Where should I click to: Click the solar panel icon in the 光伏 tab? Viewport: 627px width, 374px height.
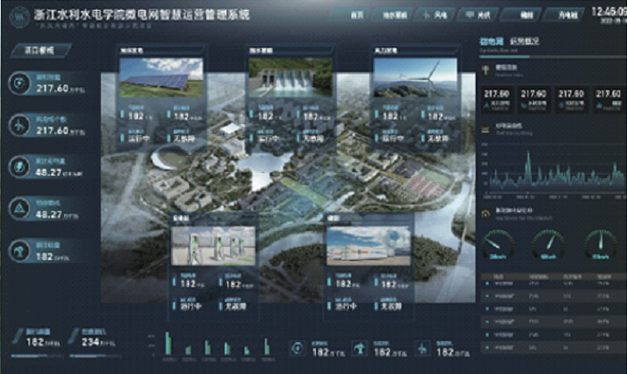click(470, 14)
